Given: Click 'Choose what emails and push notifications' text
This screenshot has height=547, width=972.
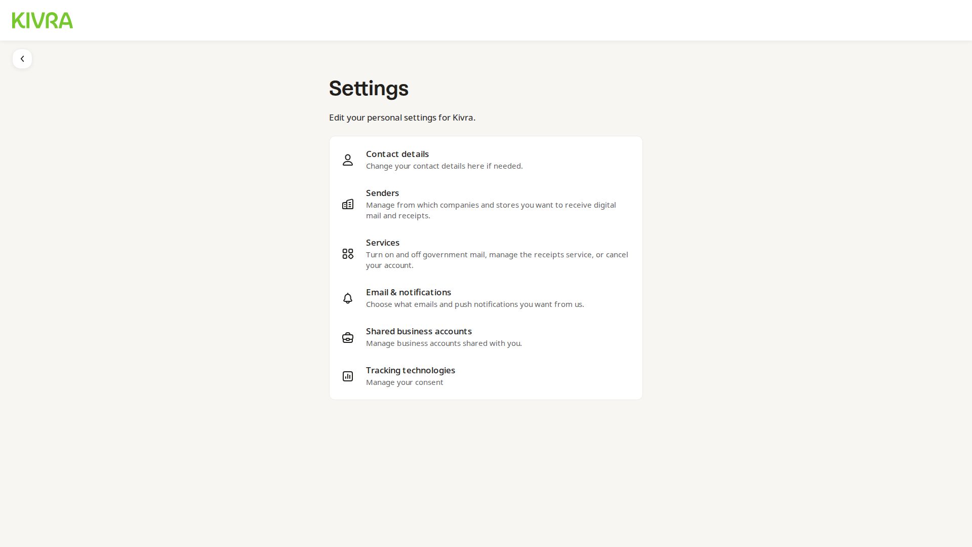Looking at the screenshot, I should click(475, 304).
